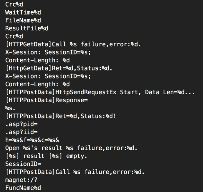This screenshot has width=203, height=192.
Task: Click the HttpGetData Ret Status line
Action: tap(59, 68)
